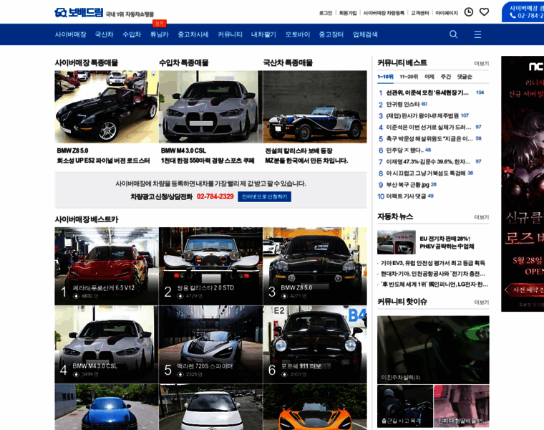Open rank 2 post 안귀령 인스타
Image resolution: width=544 pixels, height=430 pixels.
point(402,104)
